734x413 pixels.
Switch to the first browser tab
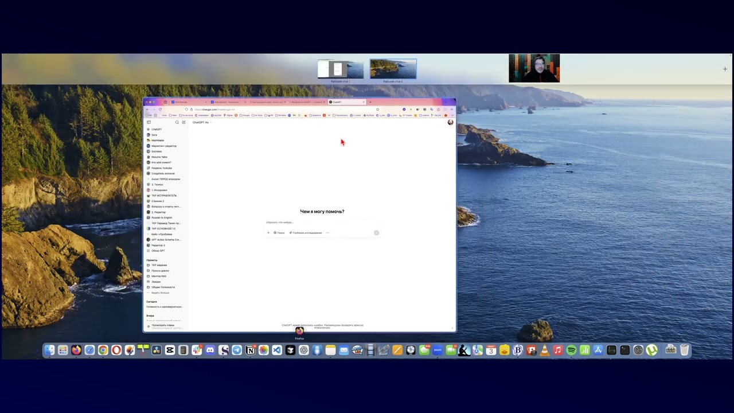[188, 102]
